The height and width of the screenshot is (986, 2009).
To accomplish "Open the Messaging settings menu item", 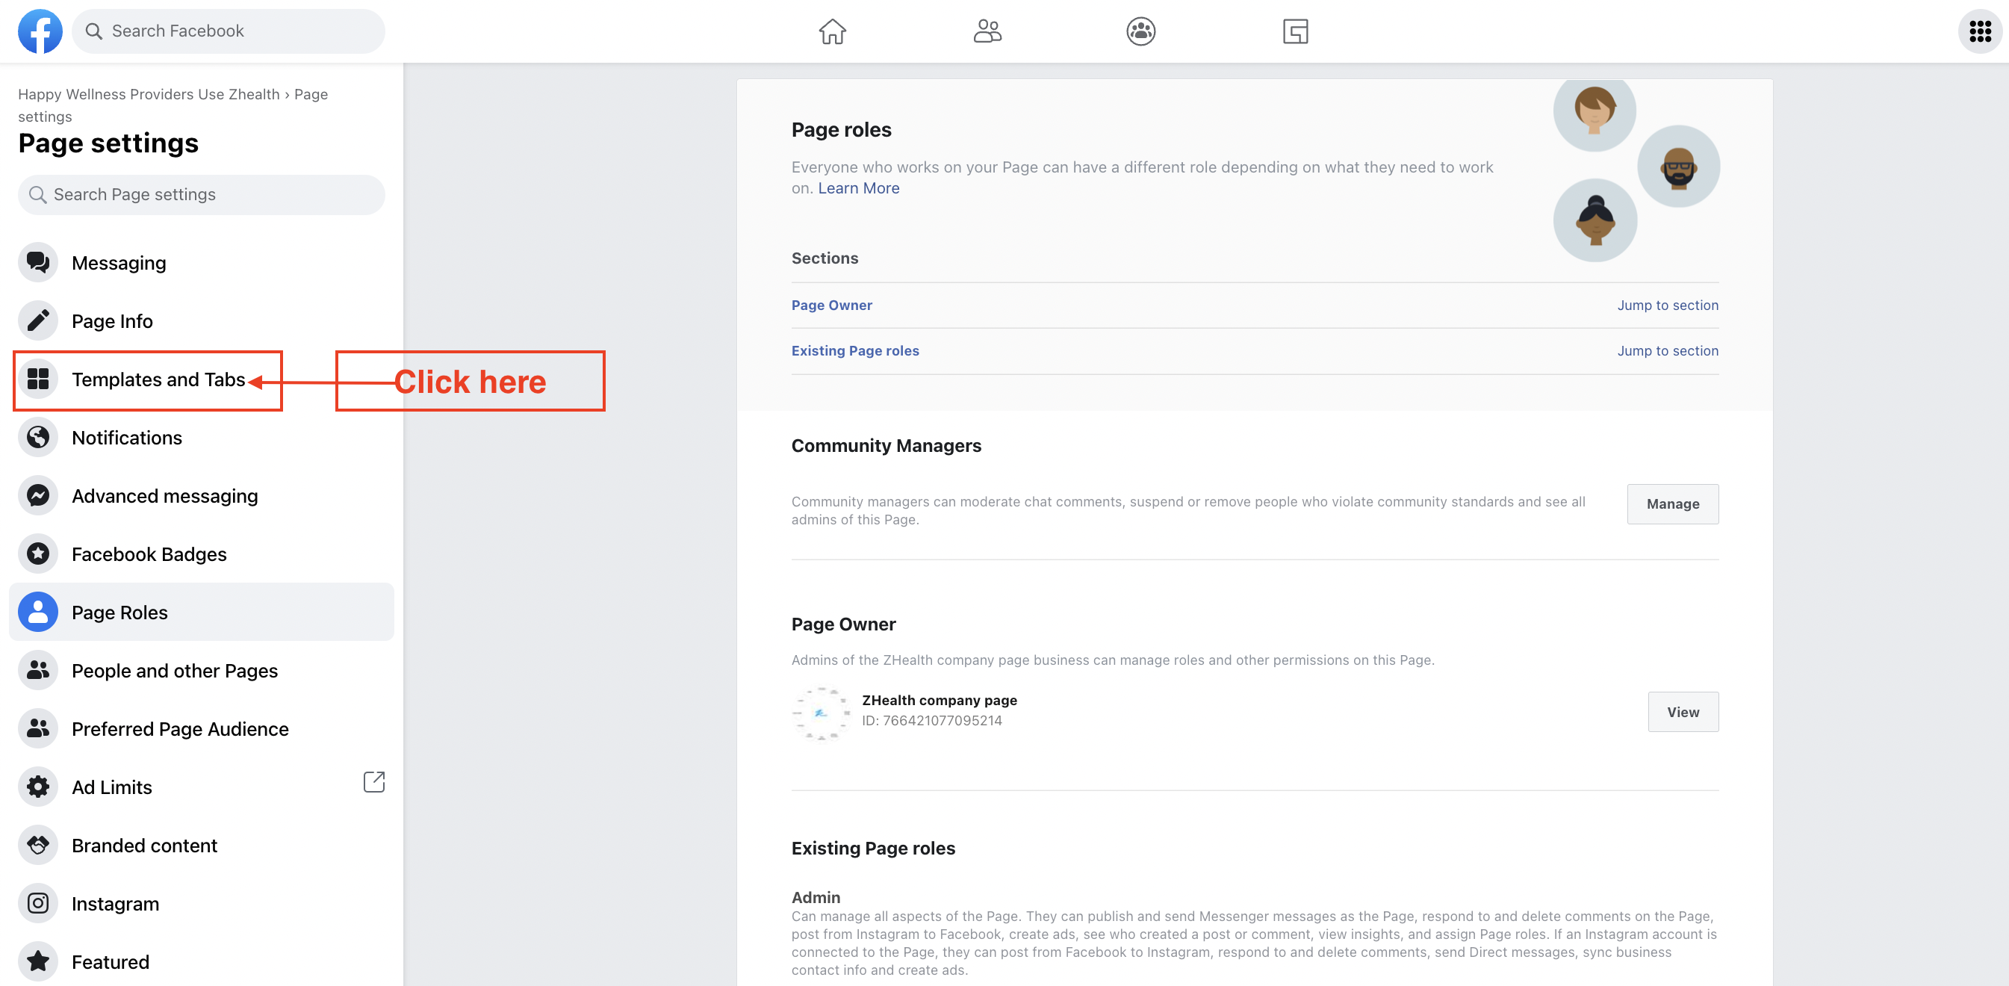I will [201, 263].
